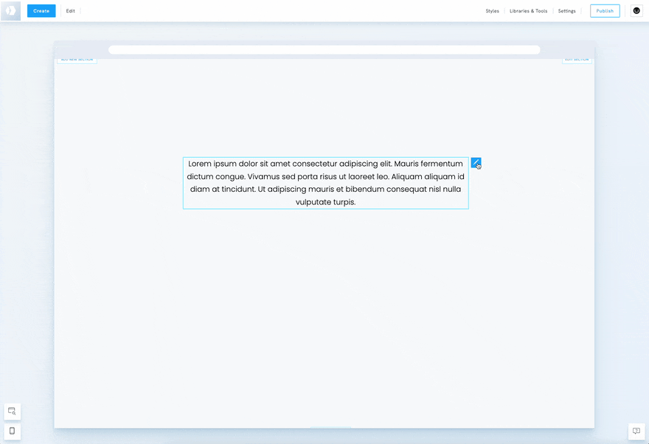Open the feedback chat icon at bottom right
649x444 pixels.
coord(636,431)
